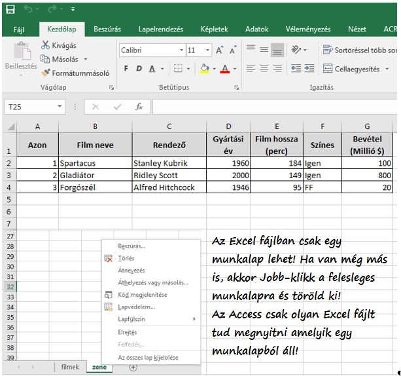Open the Képletek ribbon tab
This screenshot has height=376, width=401.
[215, 29]
